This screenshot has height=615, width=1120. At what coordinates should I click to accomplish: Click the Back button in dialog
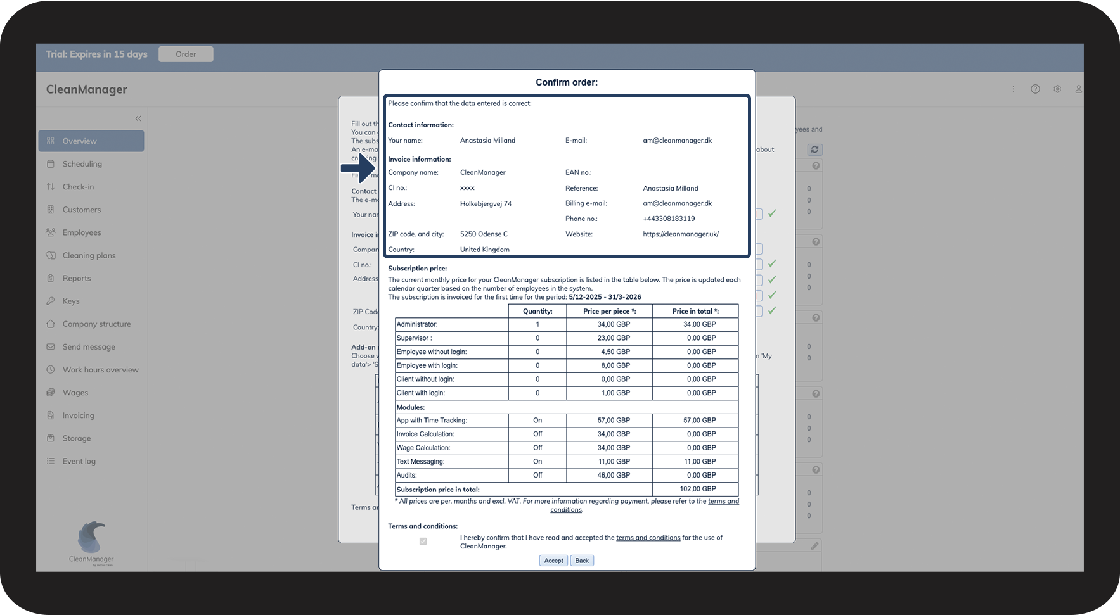tap(582, 561)
